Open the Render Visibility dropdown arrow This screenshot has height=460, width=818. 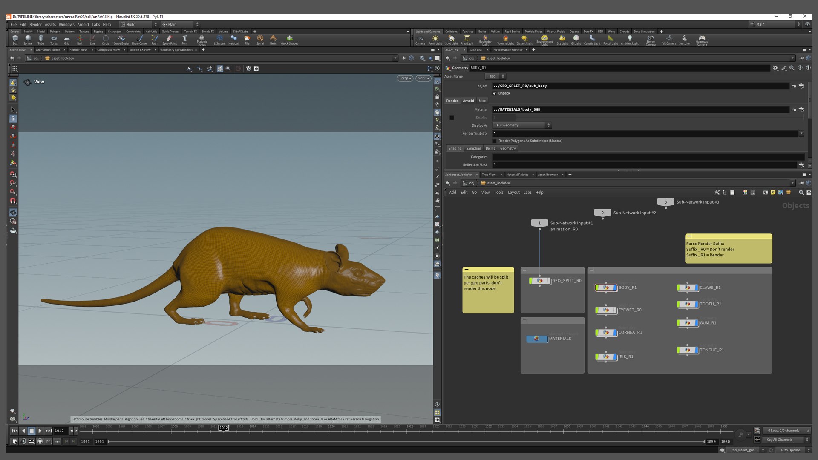(801, 134)
